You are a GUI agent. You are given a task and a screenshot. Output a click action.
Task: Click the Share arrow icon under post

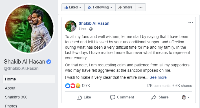[x=154, y=97]
